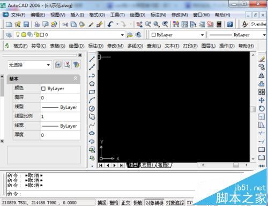This screenshot has width=268, height=206.
Task: Click the Cut scissors icon
Action: 65,24
